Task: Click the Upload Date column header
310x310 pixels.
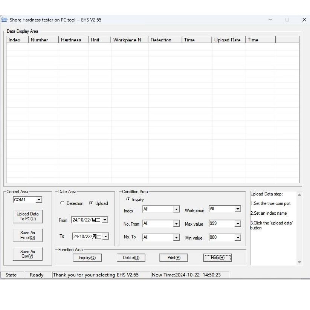Action: [x=229, y=40]
